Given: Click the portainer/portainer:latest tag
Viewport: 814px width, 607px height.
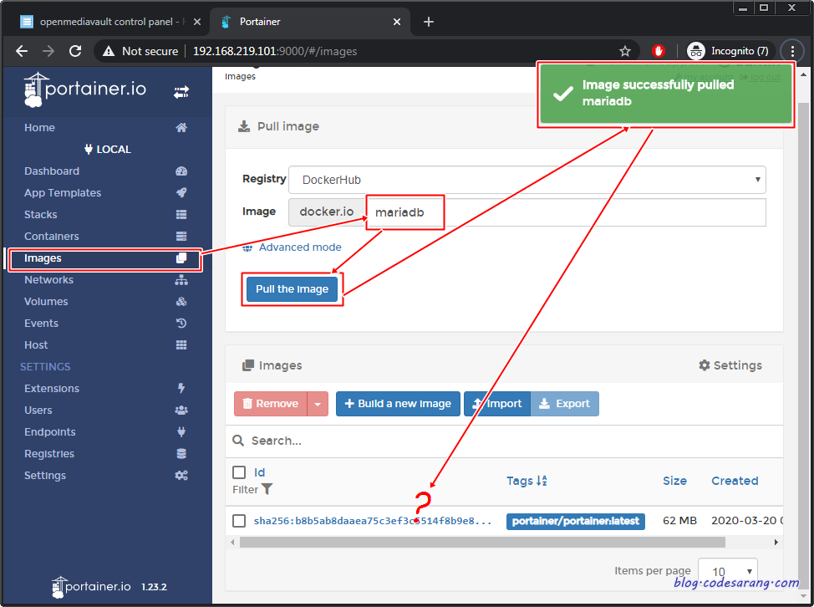Looking at the screenshot, I should point(575,521).
